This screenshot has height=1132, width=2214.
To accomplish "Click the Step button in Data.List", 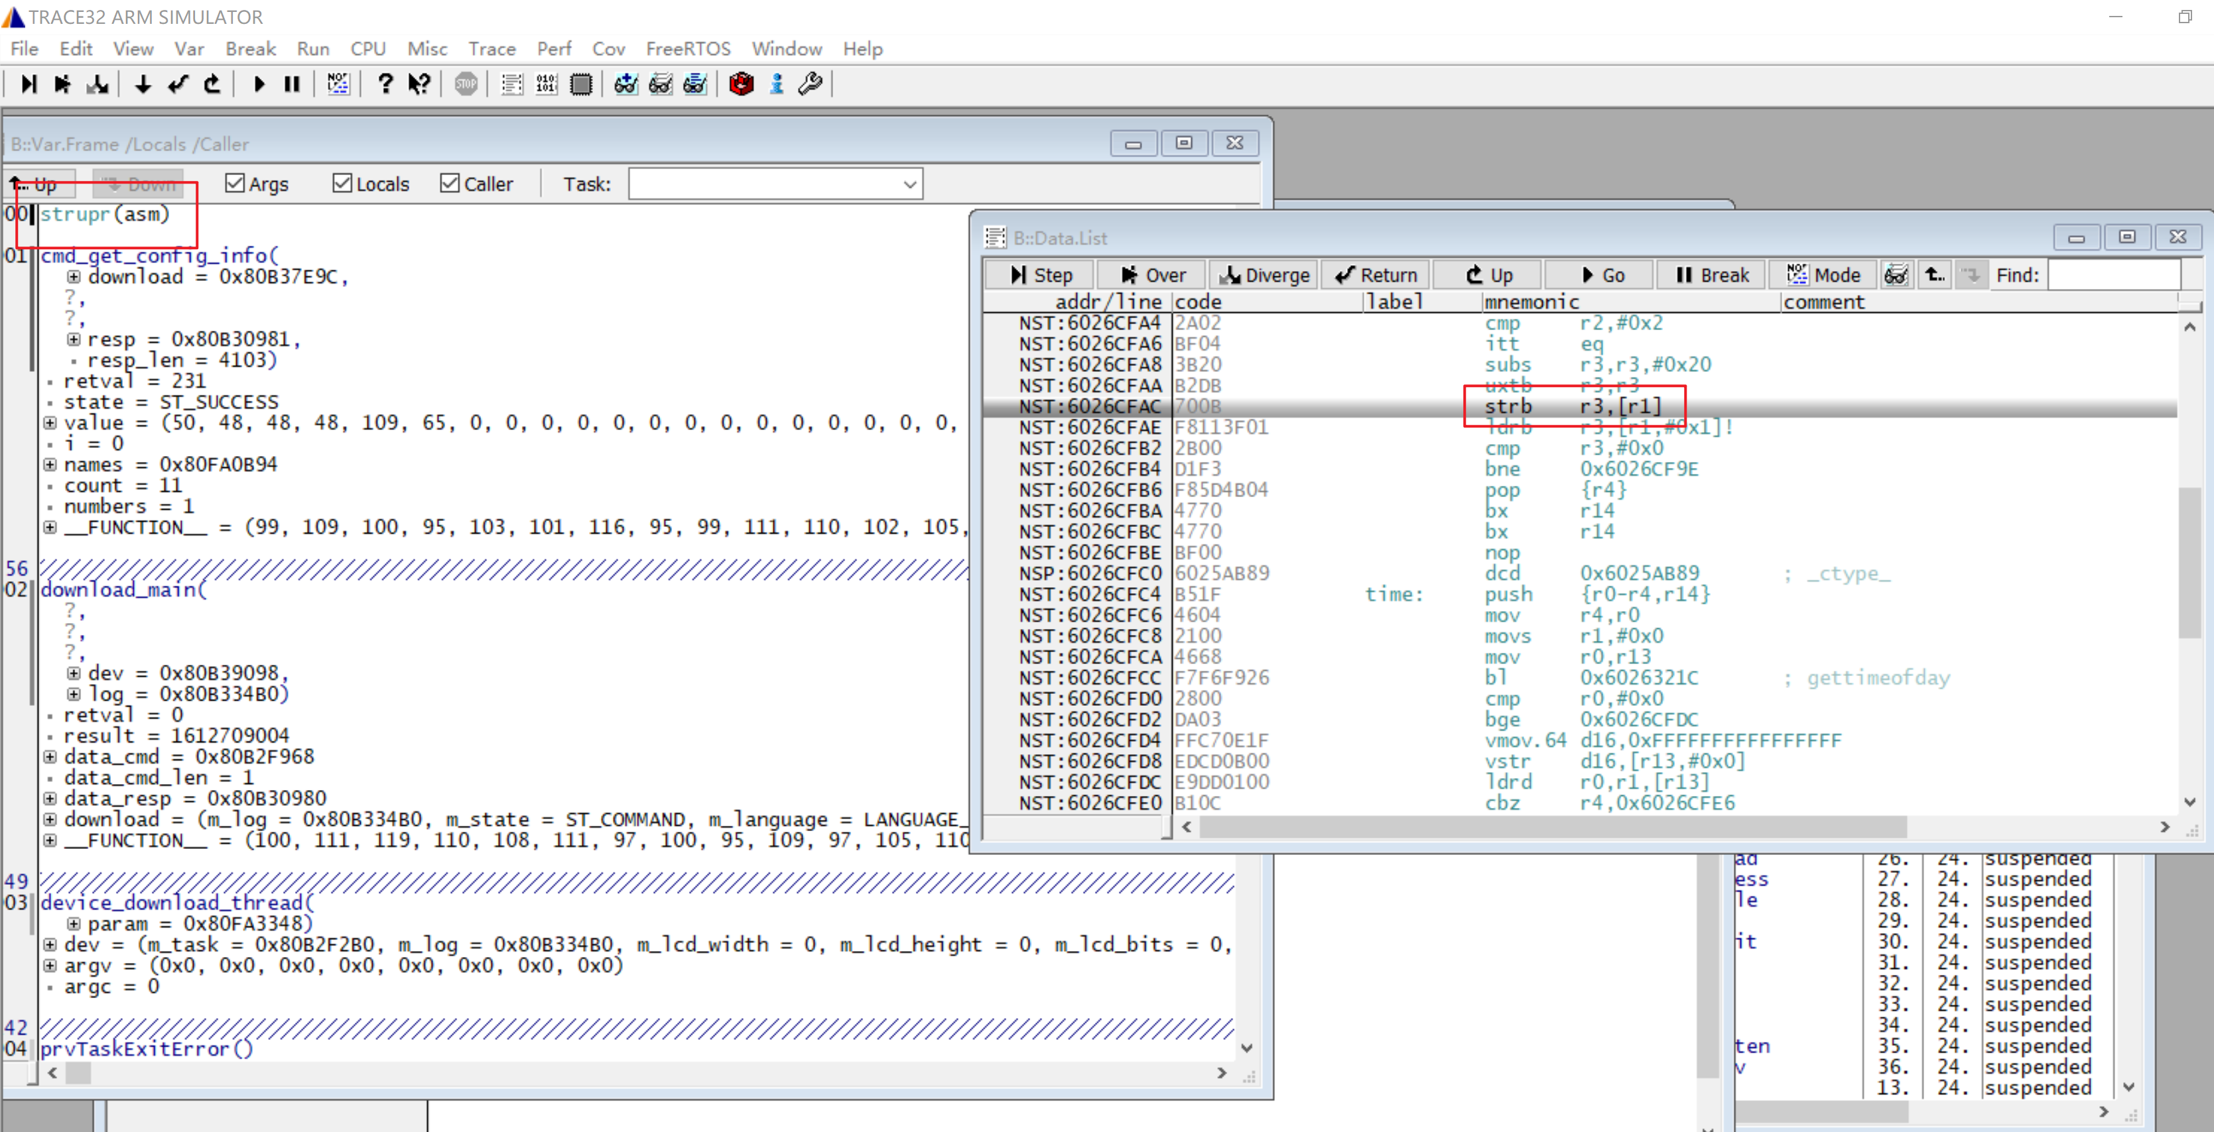I will pos(1041,275).
